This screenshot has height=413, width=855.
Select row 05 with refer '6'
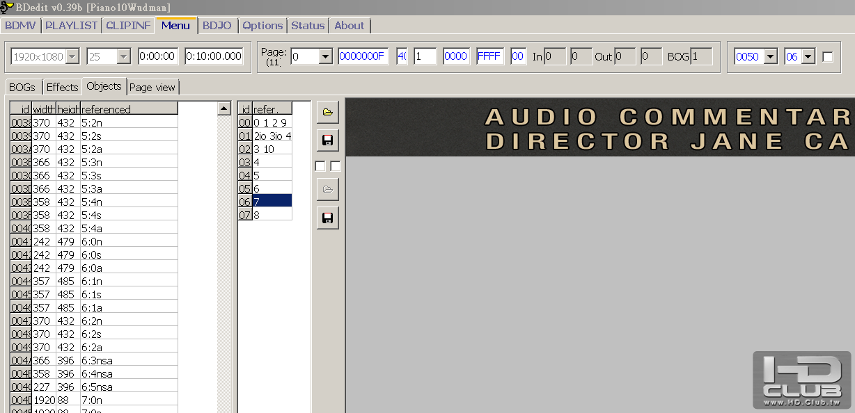(x=265, y=188)
